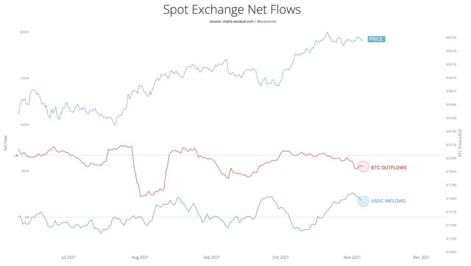
Task: Select the USDC INFLOWS series label
Action: point(388,201)
